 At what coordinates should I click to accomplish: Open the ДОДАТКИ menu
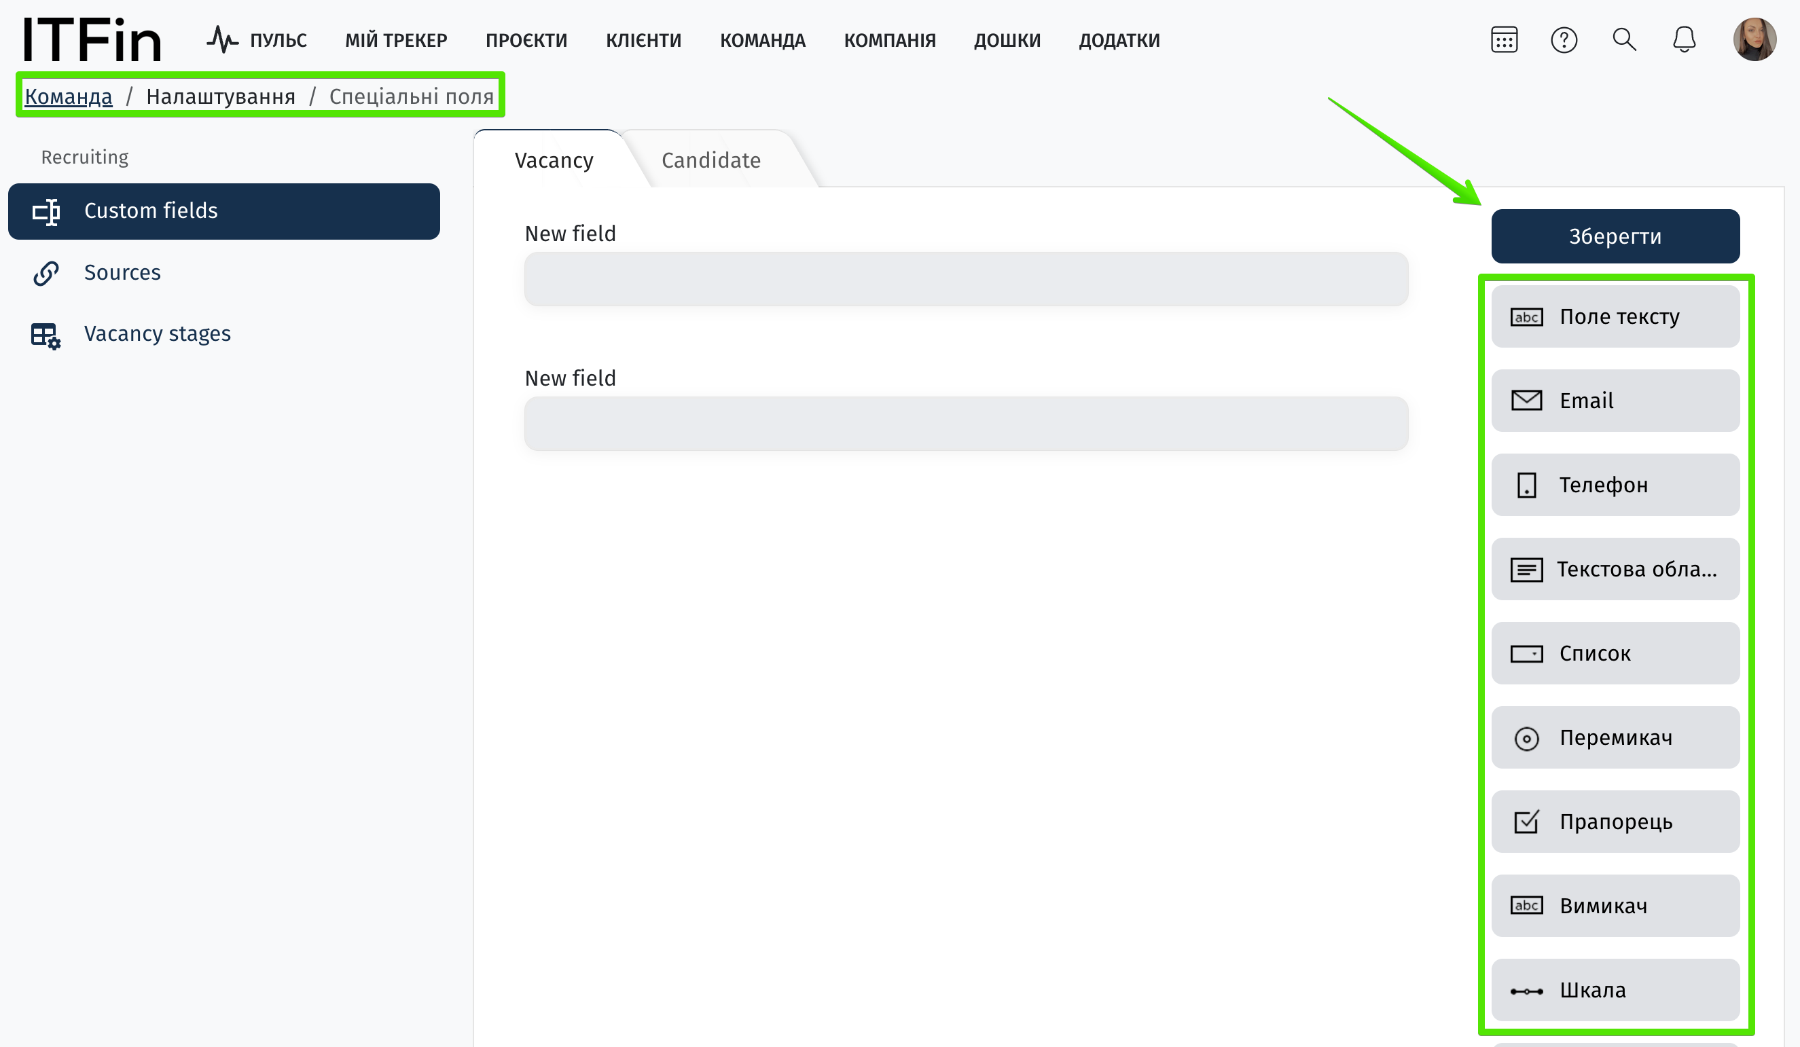click(x=1119, y=40)
